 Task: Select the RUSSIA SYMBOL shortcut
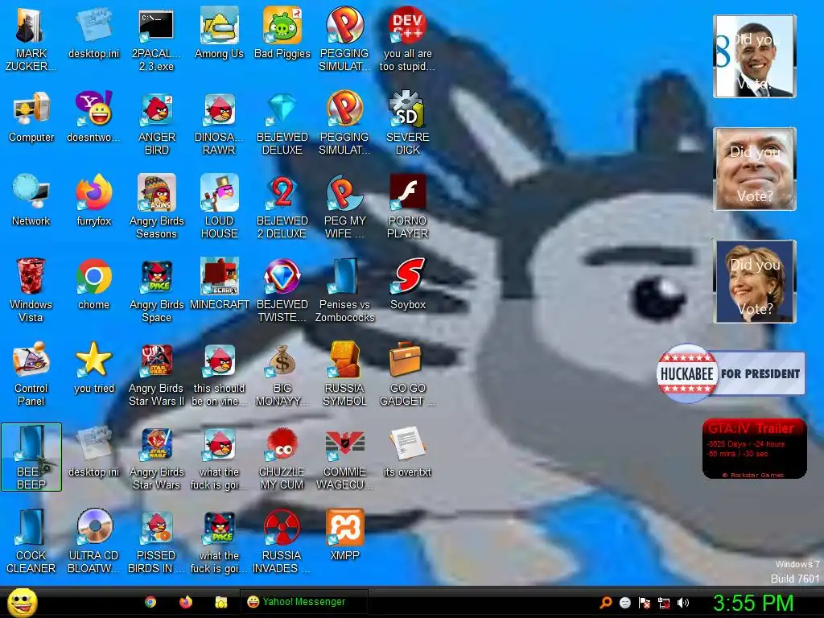(344, 373)
